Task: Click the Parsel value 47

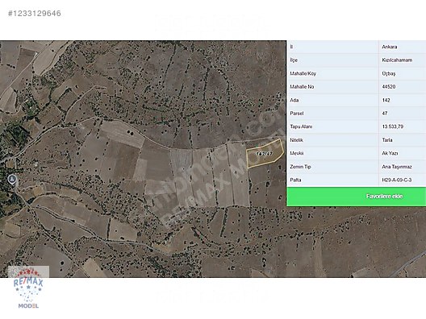Action: pos(384,114)
